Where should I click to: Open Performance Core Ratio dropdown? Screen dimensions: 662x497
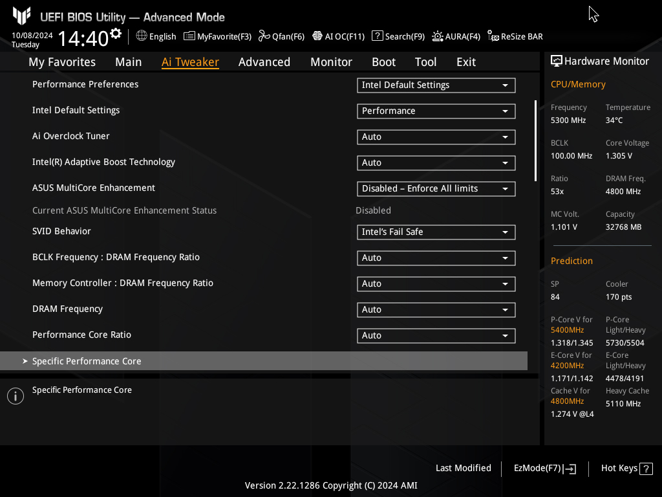coord(436,336)
